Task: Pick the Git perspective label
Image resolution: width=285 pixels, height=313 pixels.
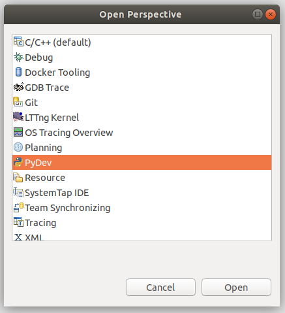Action: point(31,103)
